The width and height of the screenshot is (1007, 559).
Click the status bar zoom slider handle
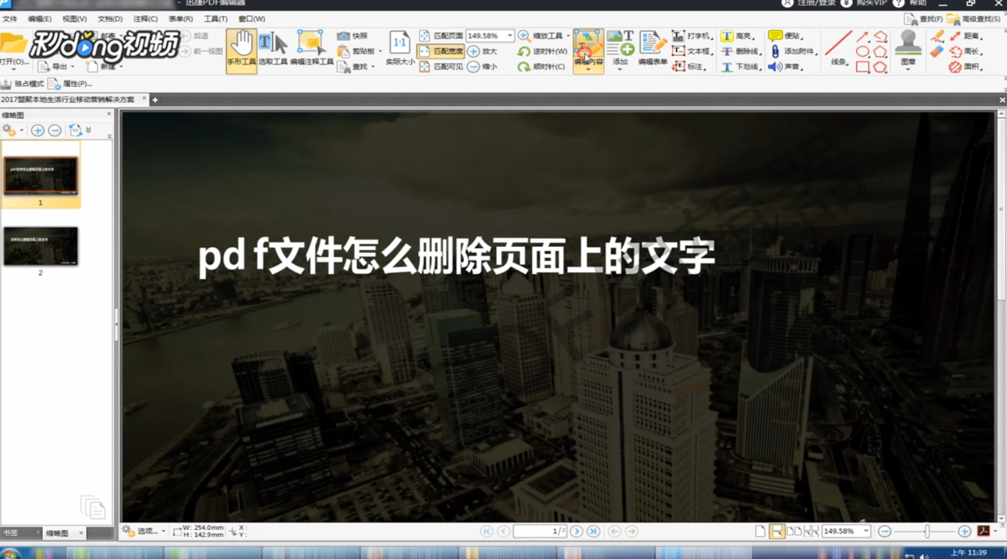pyautogui.click(x=927, y=531)
